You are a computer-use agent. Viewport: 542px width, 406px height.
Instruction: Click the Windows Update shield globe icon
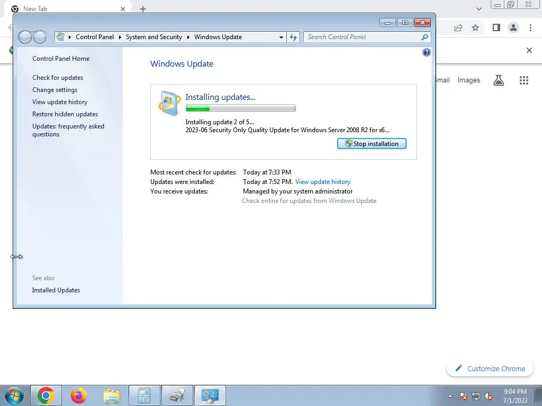[x=169, y=103]
